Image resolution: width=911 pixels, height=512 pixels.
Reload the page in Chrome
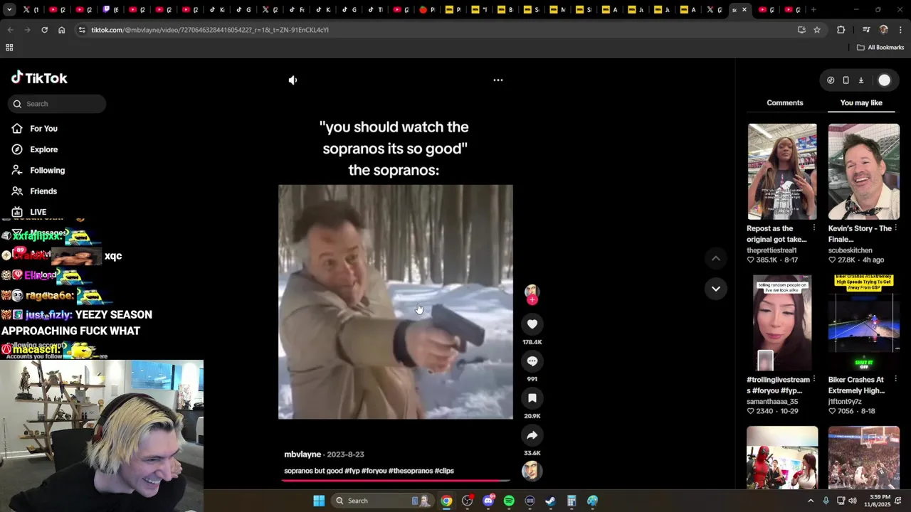[44, 30]
